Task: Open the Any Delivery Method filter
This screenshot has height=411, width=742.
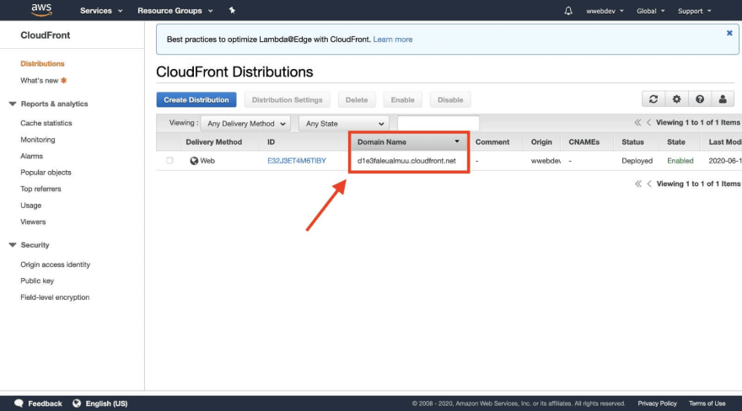Action: (x=245, y=123)
